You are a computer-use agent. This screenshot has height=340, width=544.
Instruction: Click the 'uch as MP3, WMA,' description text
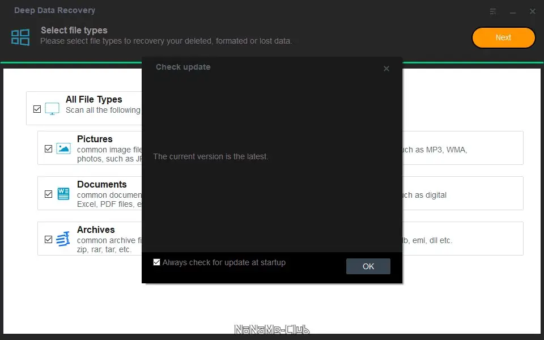[x=435, y=150]
